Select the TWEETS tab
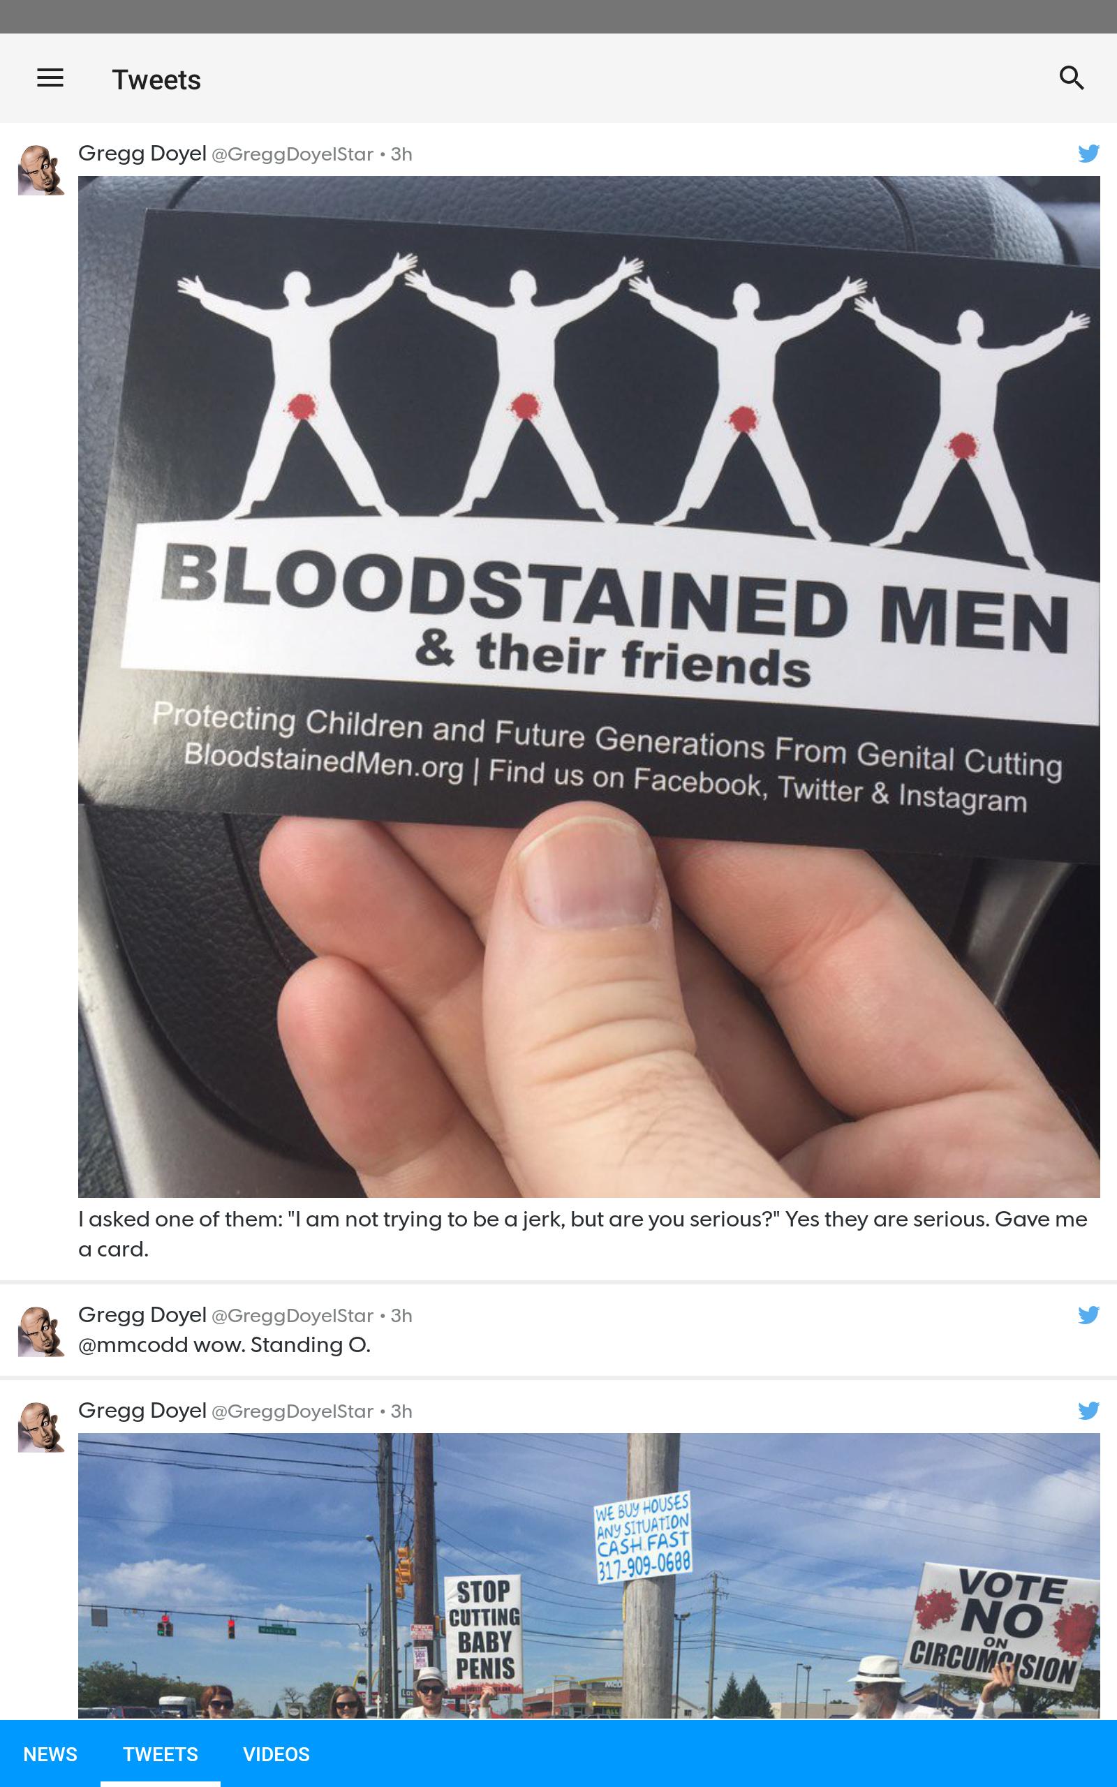1117x1787 pixels. [x=161, y=1754]
